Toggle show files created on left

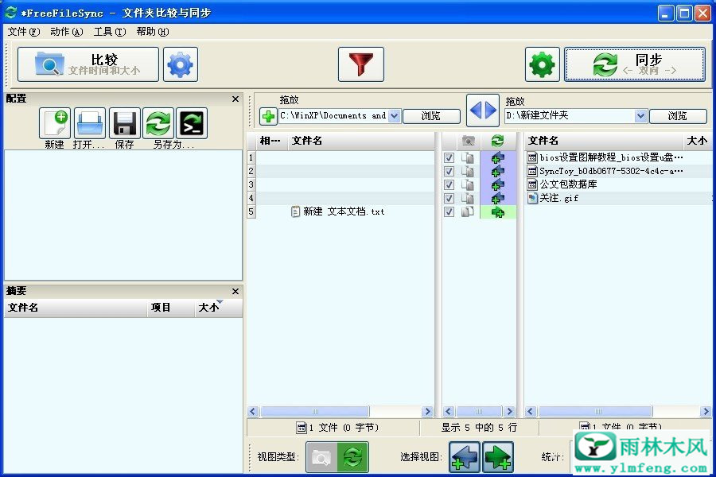tap(465, 457)
